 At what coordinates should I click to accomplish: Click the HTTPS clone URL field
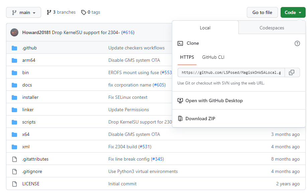point(231,72)
